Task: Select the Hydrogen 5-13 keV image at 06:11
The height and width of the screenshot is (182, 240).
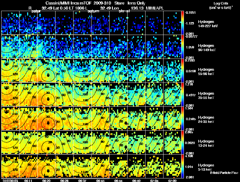Action: pyautogui.click(x=28, y=166)
